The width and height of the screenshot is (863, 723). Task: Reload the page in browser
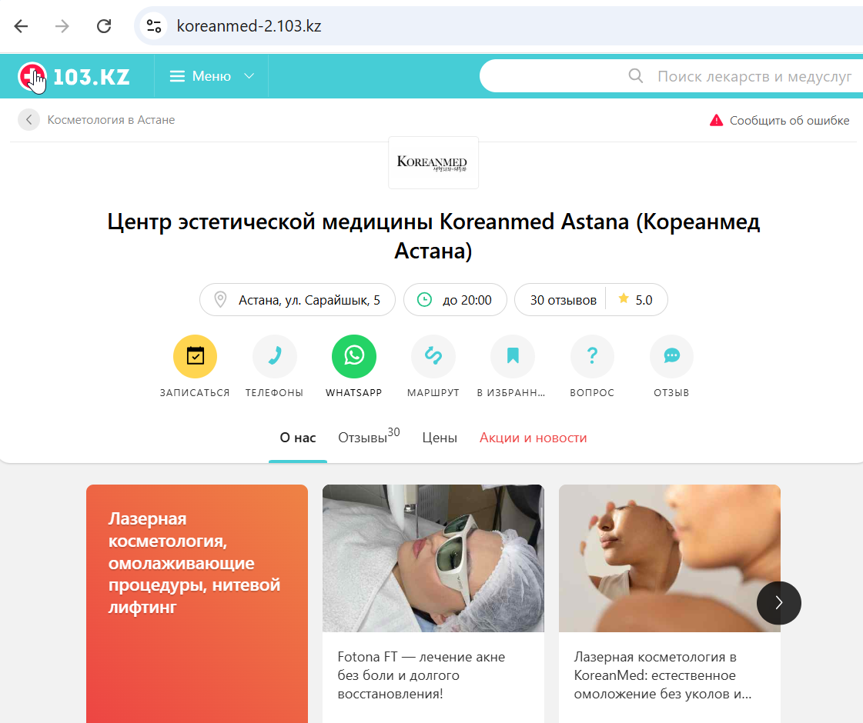click(104, 26)
